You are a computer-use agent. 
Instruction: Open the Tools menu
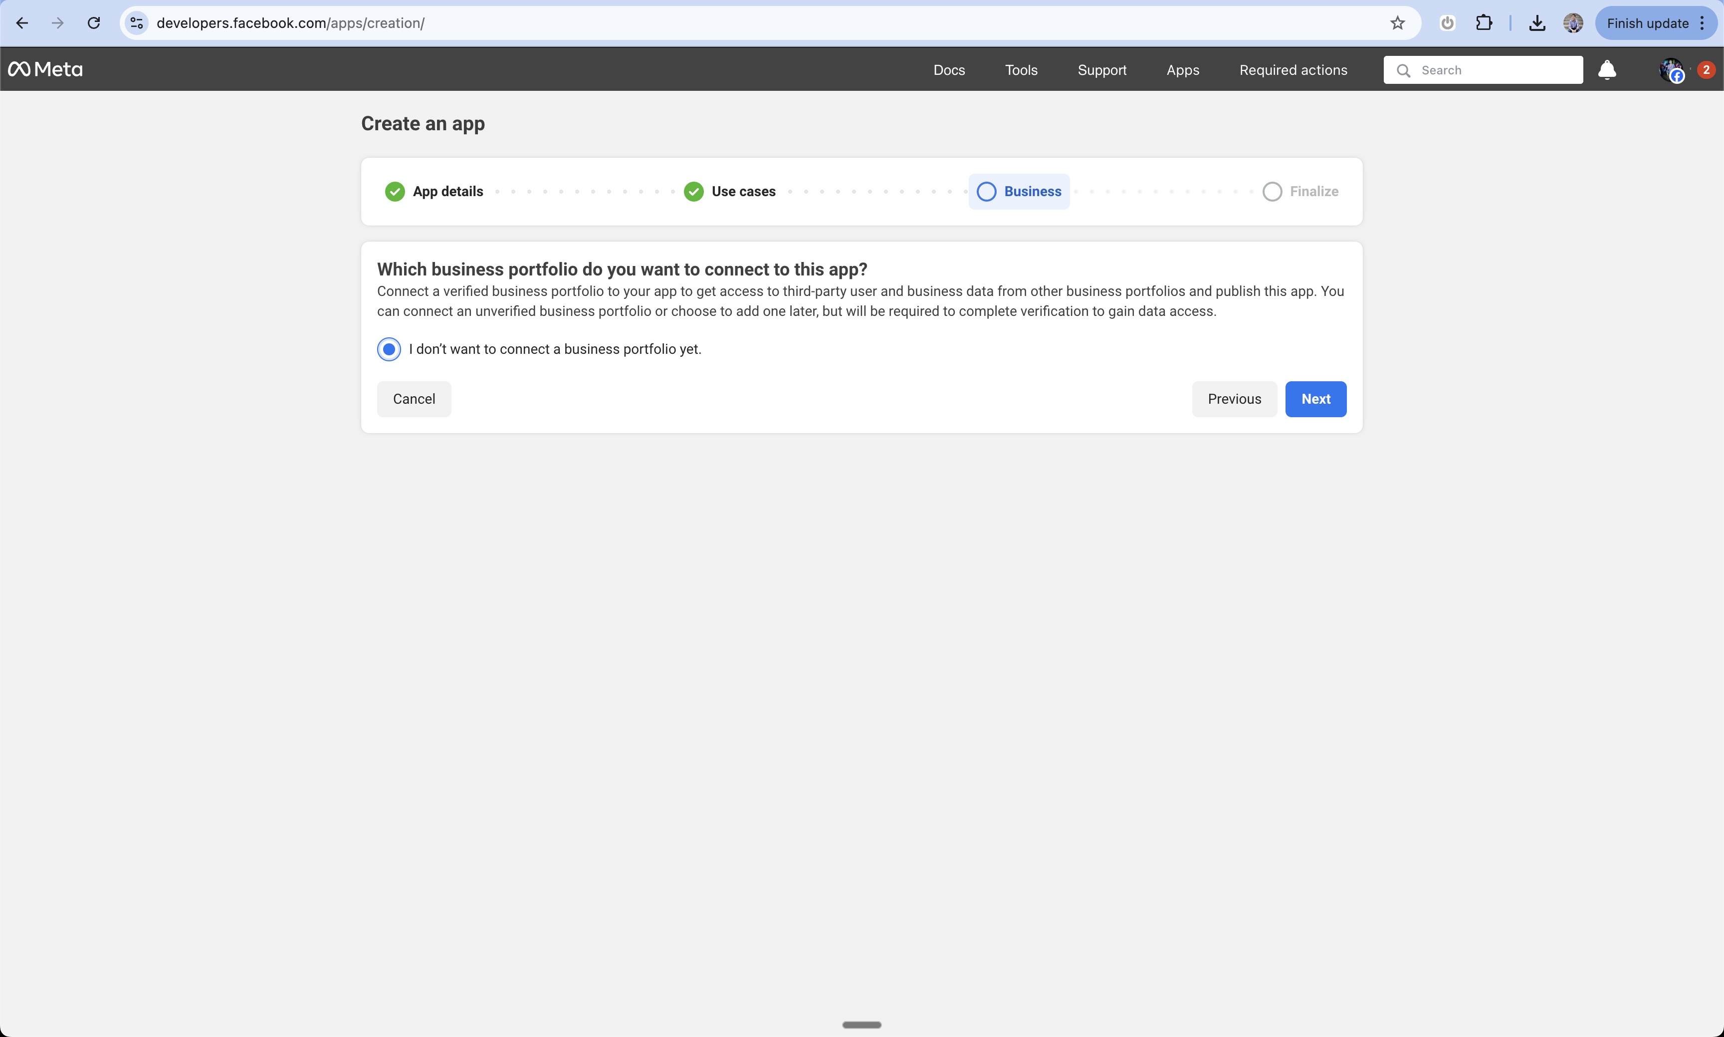[1021, 70]
